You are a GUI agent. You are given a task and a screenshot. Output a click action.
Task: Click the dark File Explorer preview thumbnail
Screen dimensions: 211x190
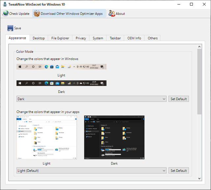pos(114,137)
